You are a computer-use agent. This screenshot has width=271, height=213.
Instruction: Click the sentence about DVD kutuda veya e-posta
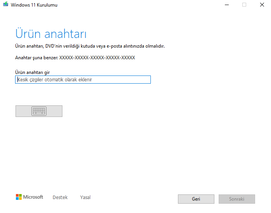coord(90,46)
